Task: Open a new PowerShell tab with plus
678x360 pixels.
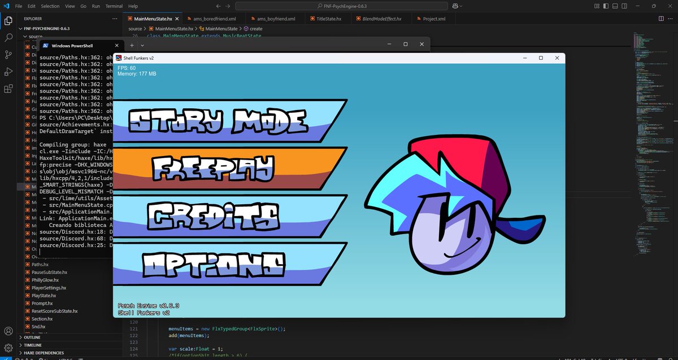Action: (x=132, y=45)
